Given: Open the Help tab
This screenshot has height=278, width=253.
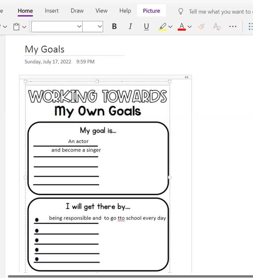Looking at the screenshot, I should tap(125, 11).
